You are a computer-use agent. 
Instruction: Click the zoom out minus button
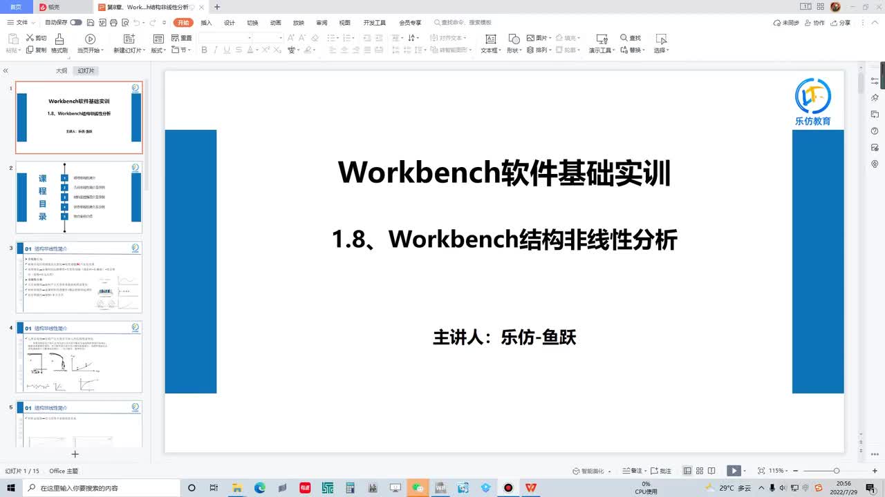pos(796,471)
